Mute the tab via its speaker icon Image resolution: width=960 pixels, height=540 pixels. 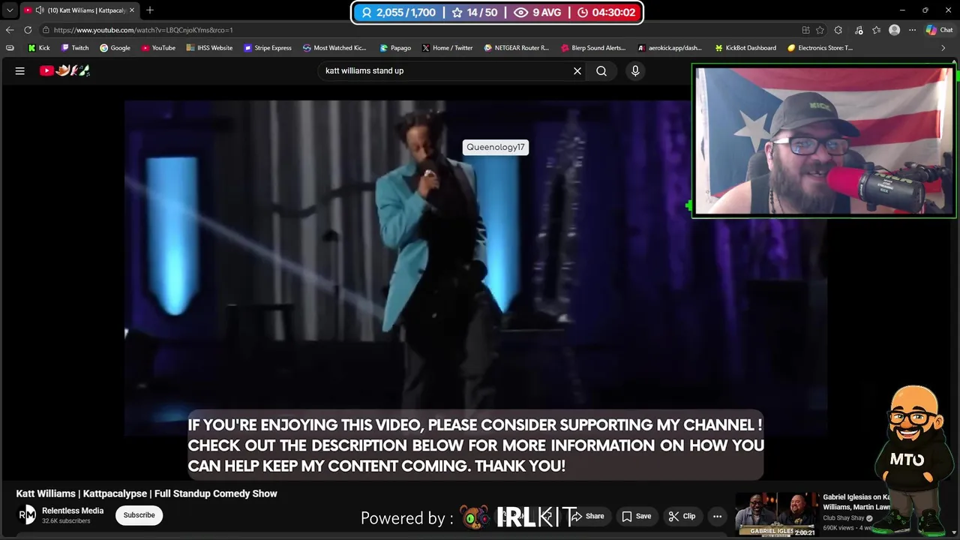[39, 10]
